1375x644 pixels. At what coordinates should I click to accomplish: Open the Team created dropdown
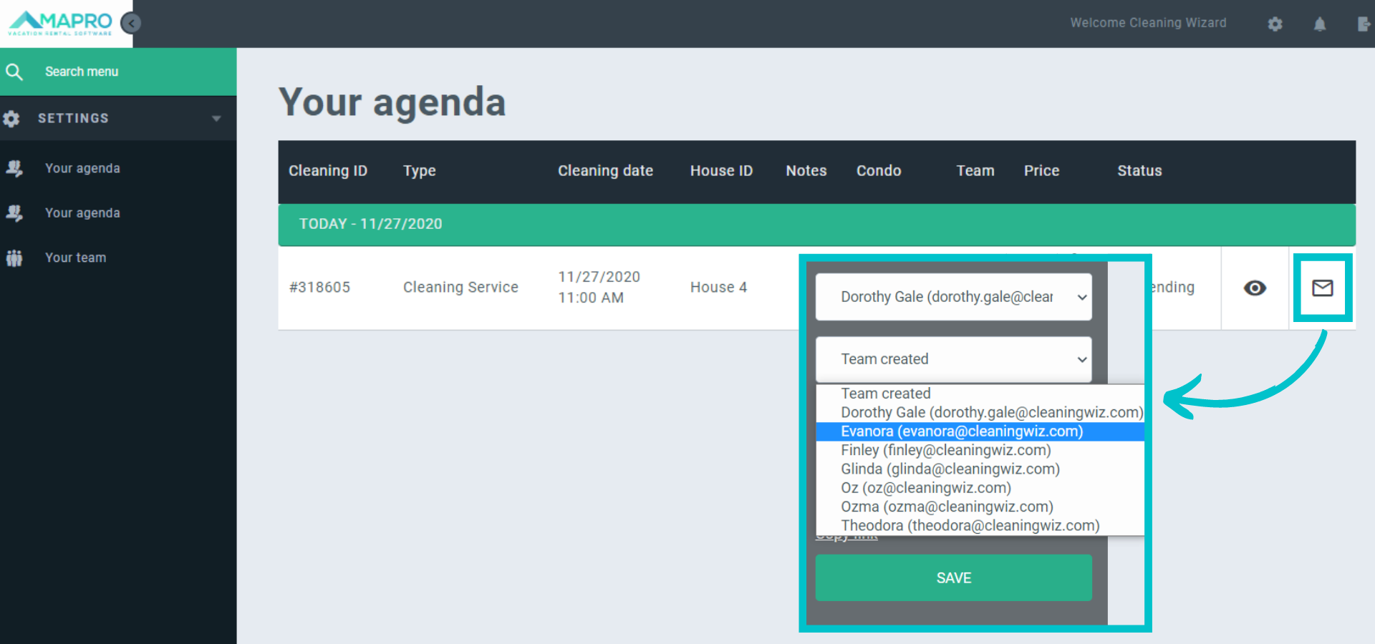pyautogui.click(x=953, y=359)
